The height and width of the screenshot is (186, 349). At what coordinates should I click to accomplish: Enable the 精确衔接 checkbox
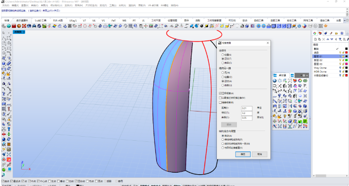tap(221, 103)
